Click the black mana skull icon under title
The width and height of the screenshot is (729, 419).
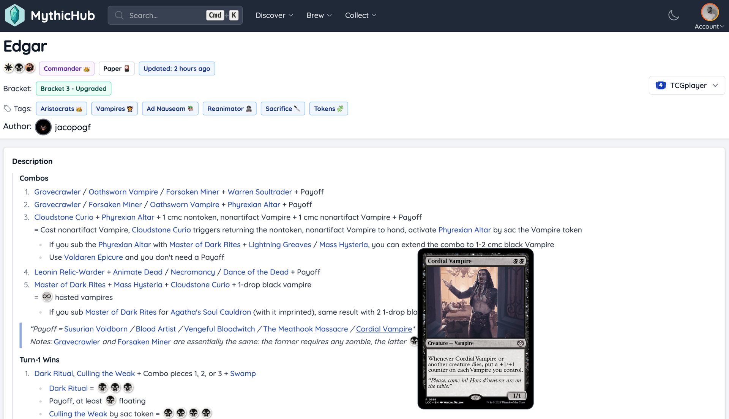(x=19, y=68)
